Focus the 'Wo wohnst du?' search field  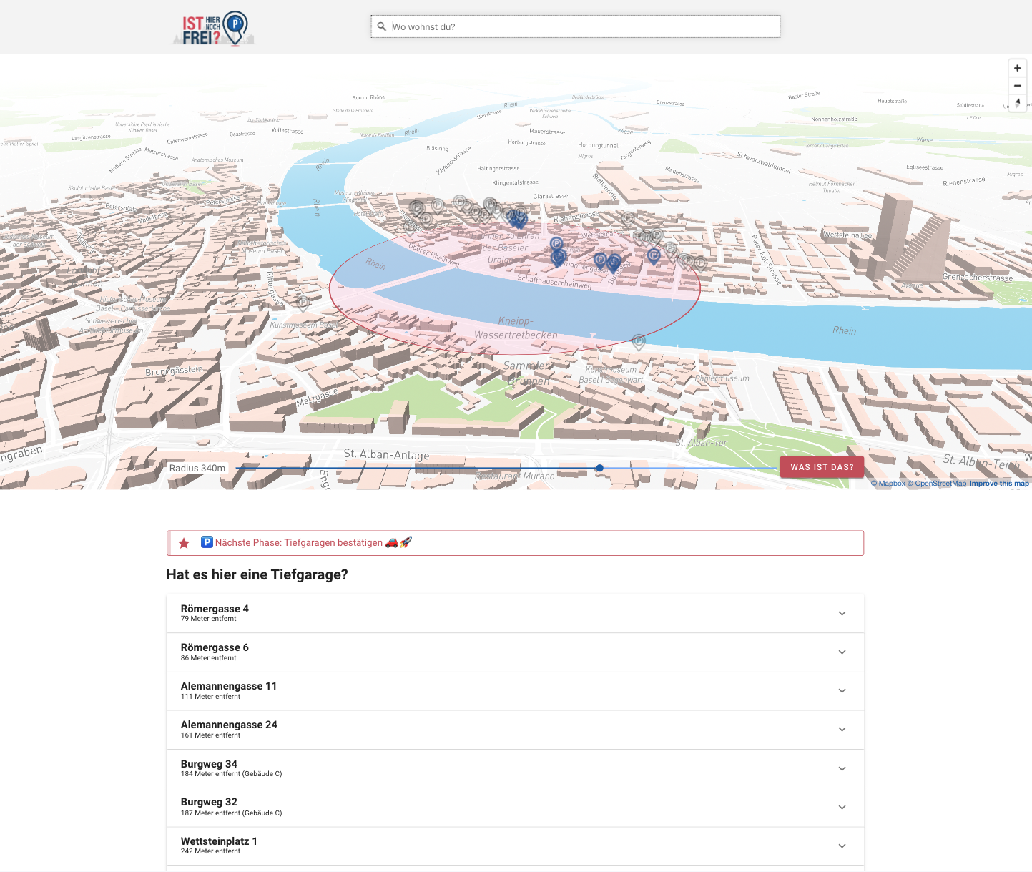click(583, 26)
